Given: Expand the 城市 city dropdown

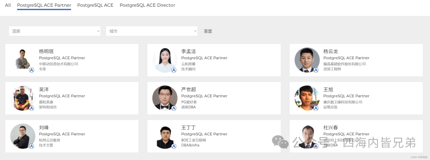Looking at the screenshot, I should [152, 31].
